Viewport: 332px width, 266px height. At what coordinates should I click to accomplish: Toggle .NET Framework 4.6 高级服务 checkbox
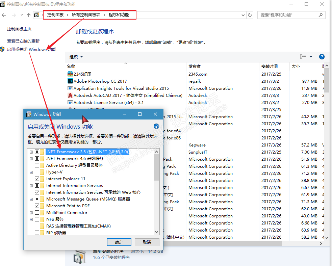tap(37, 158)
